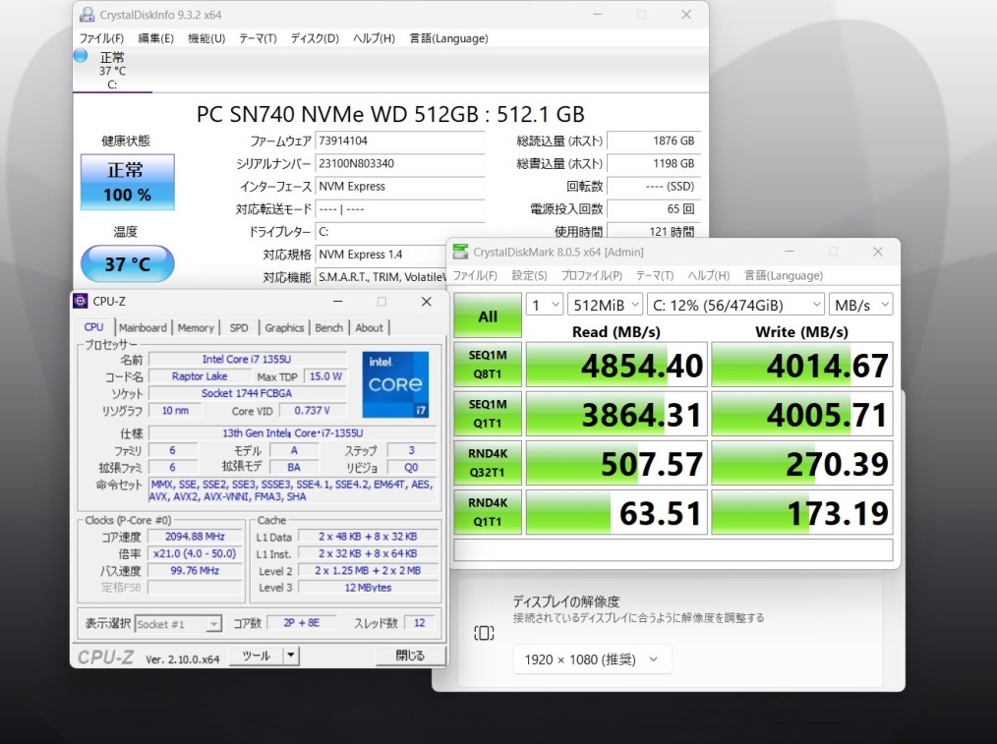Click the 4854.40 sequential read result

[616, 365]
